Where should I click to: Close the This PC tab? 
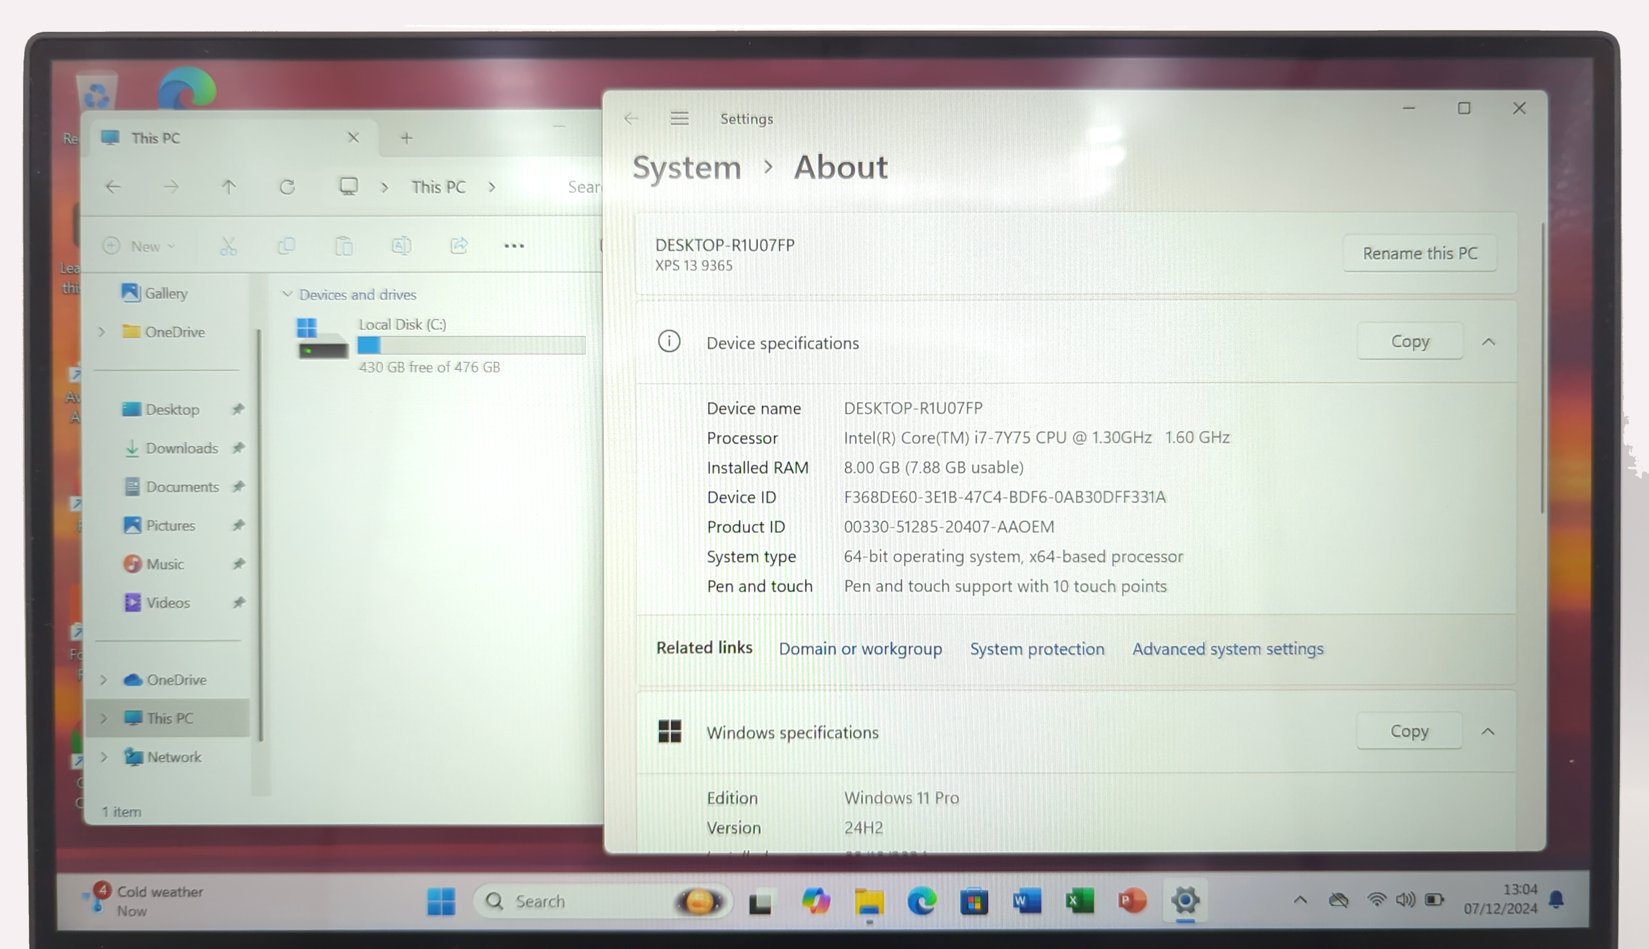[353, 137]
